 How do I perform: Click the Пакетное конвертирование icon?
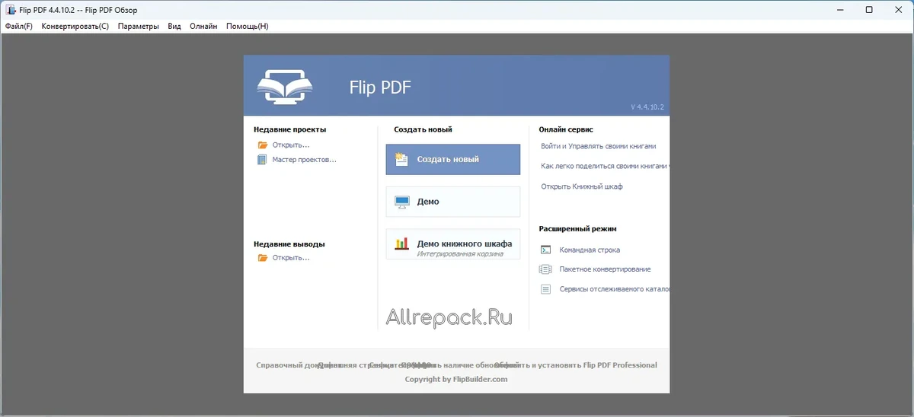[545, 269]
